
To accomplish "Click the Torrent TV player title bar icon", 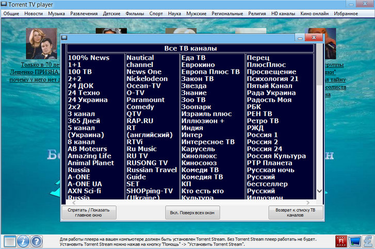I will point(4,4).
